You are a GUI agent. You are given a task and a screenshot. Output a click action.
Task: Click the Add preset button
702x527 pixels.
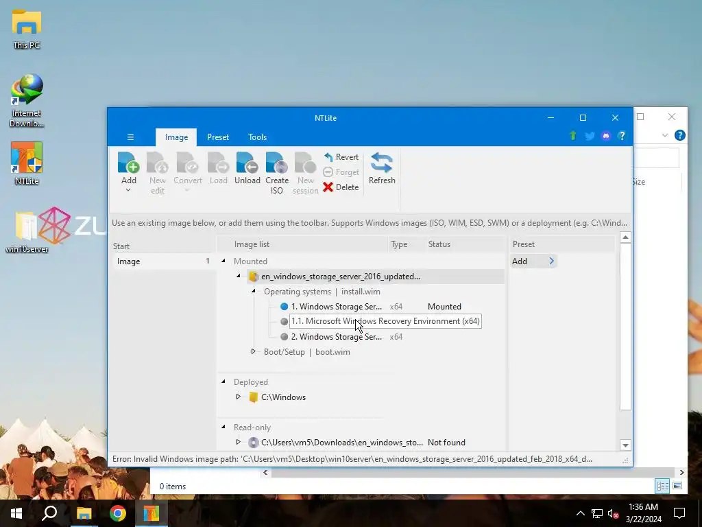pos(533,261)
